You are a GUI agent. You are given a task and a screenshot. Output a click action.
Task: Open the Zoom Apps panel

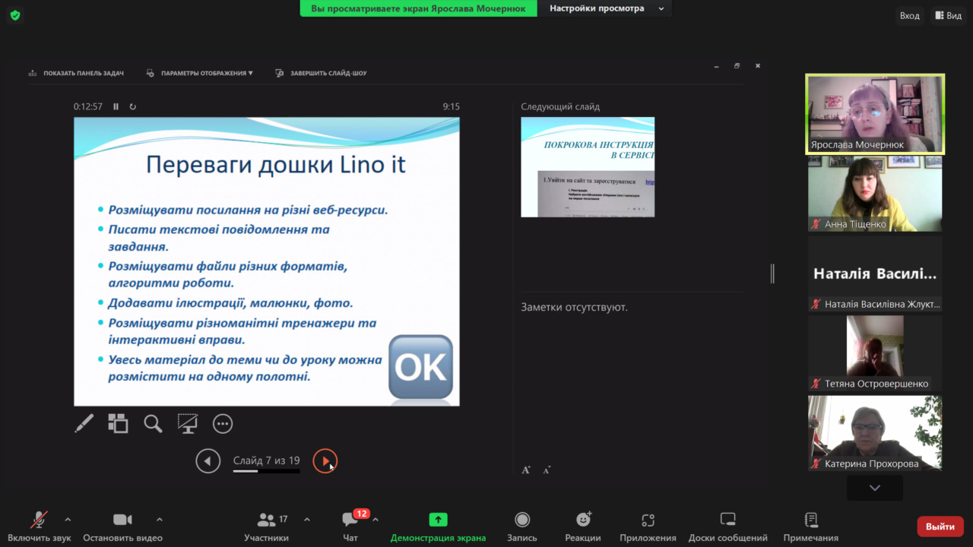pos(648,526)
